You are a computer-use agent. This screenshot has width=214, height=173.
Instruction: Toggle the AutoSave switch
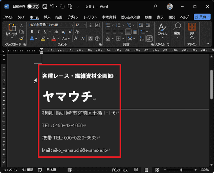(33, 6)
